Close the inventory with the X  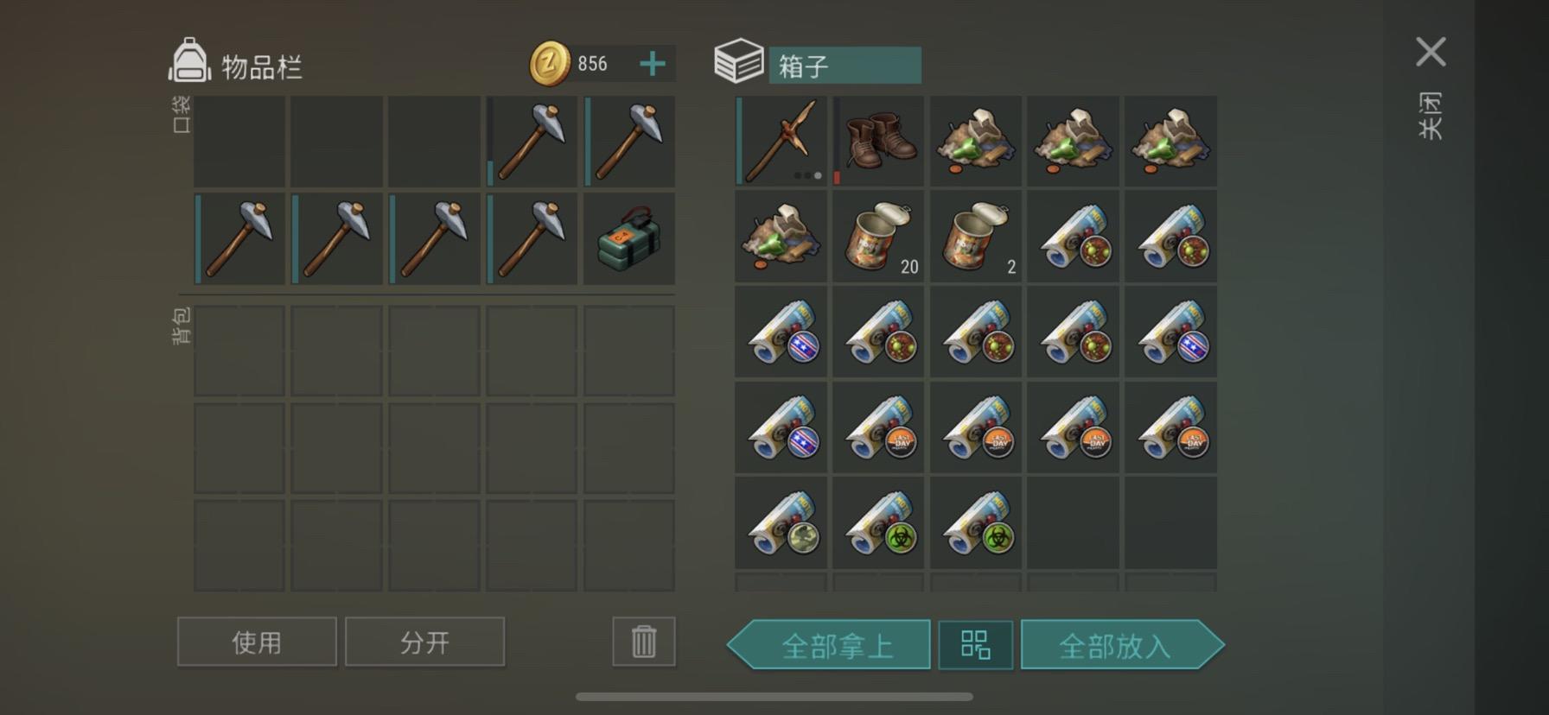click(x=1431, y=52)
